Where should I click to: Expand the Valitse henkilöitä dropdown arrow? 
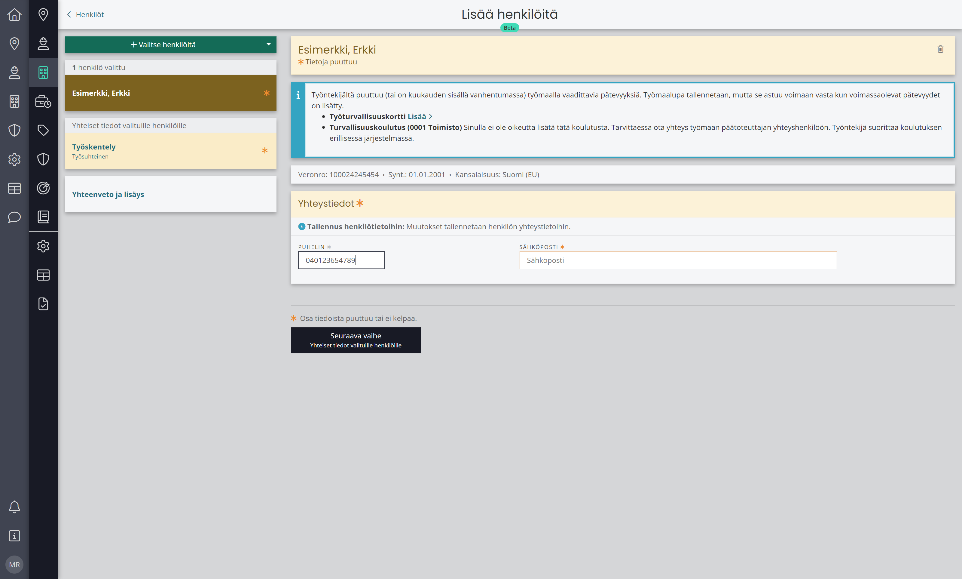point(269,45)
